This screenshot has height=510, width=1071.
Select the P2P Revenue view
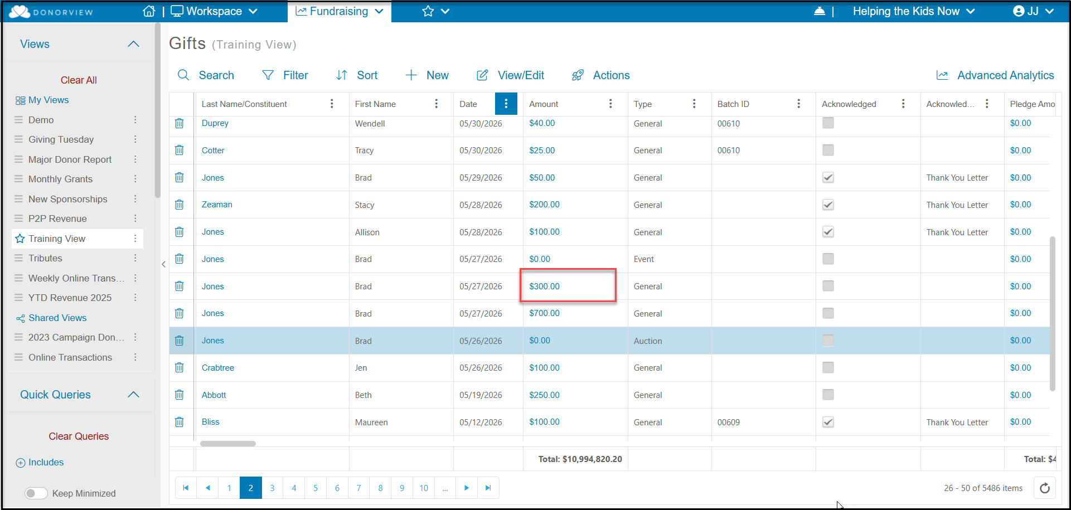click(57, 218)
